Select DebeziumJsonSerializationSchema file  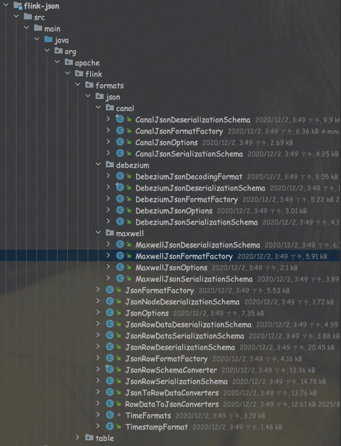click(196, 222)
